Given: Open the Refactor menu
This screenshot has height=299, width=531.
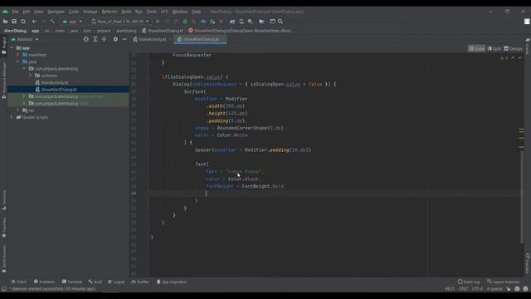Looking at the screenshot, I should (x=110, y=12).
